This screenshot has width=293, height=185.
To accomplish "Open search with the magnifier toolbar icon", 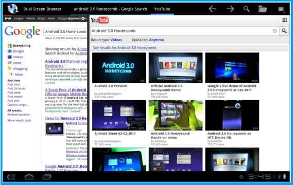I will (x=247, y=9).
